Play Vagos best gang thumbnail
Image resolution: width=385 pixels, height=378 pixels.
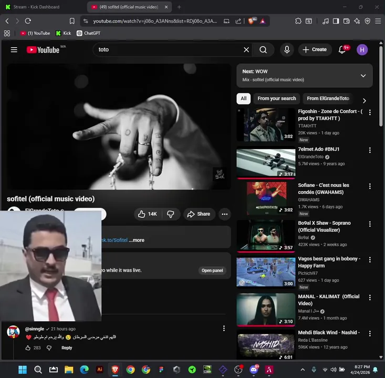point(266,272)
